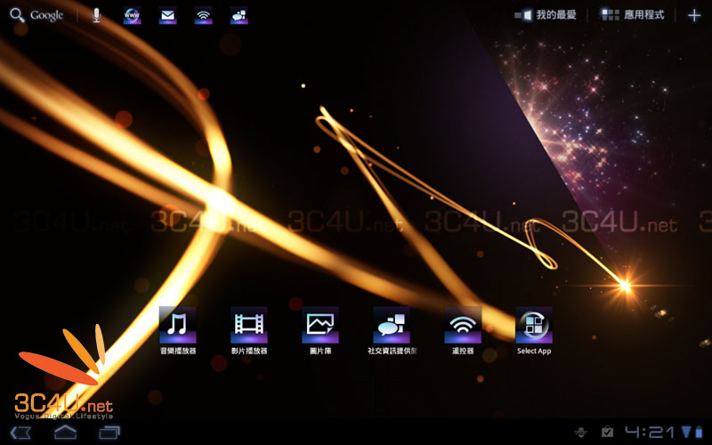
Task: Open 圖片庫 gallery app
Action: click(x=320, y=330)
